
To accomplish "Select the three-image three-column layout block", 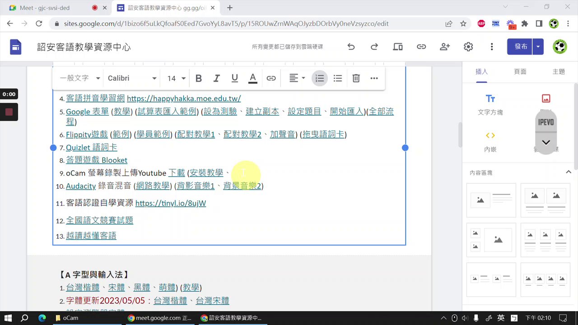I will (545, 240).
